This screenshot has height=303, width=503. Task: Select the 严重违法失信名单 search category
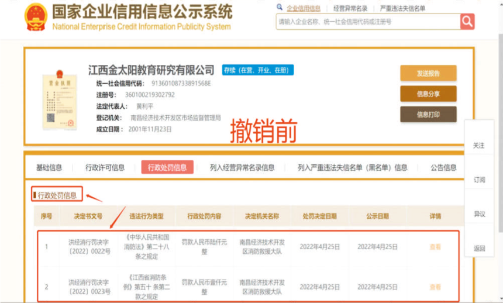point(402,8)
